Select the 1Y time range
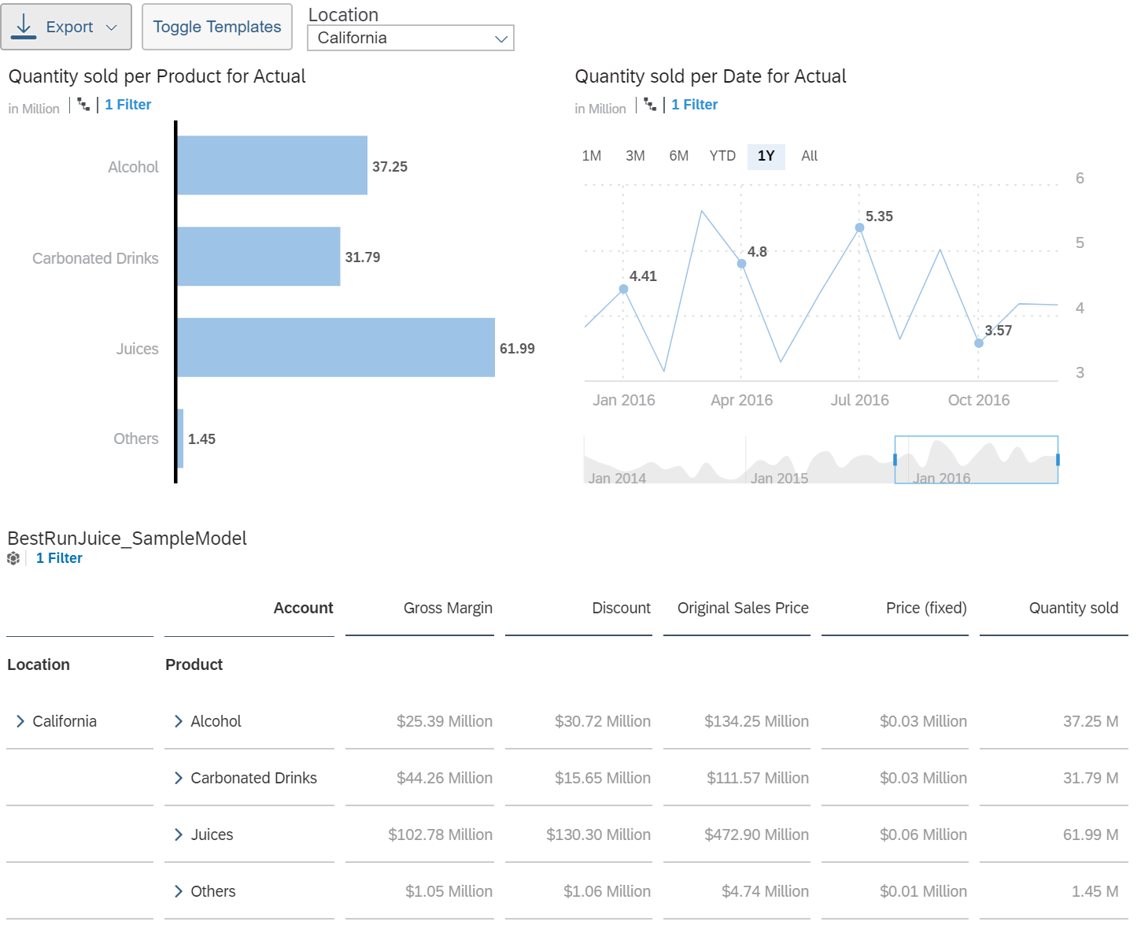Screen dimensions: 1141x929 click(x=766, y=156)
